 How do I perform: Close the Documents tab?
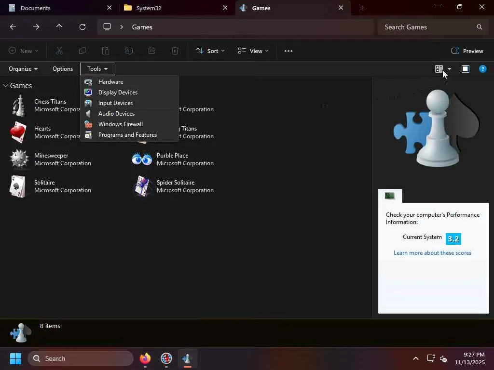tap(110, 8)
